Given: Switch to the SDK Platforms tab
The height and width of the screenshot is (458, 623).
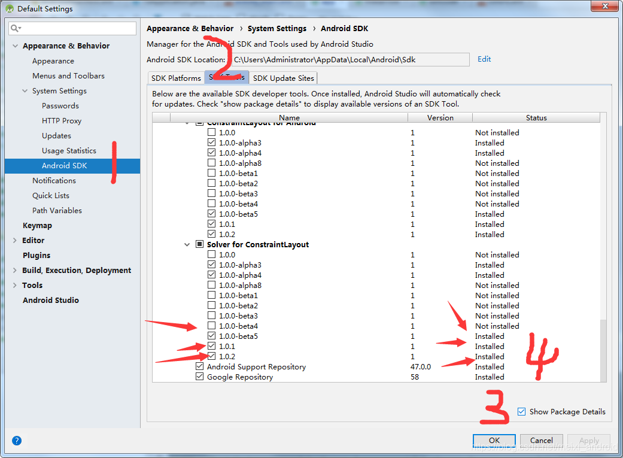Looking at the screenshot, I should point(176,78).
